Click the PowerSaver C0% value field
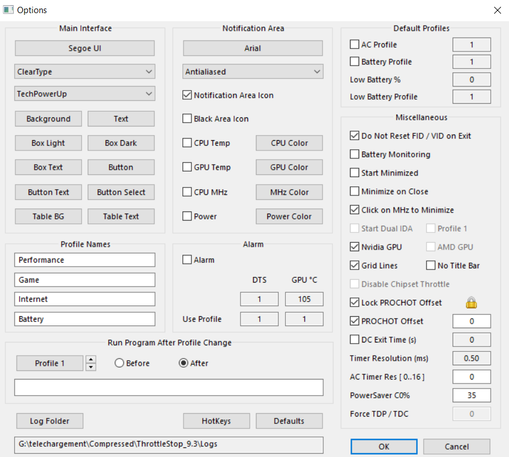 click(472, 395)
